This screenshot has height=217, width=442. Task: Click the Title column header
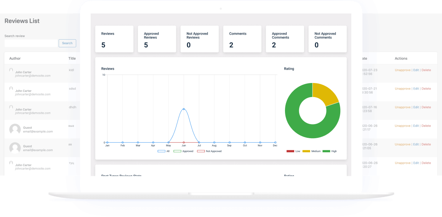pos(72,58)
